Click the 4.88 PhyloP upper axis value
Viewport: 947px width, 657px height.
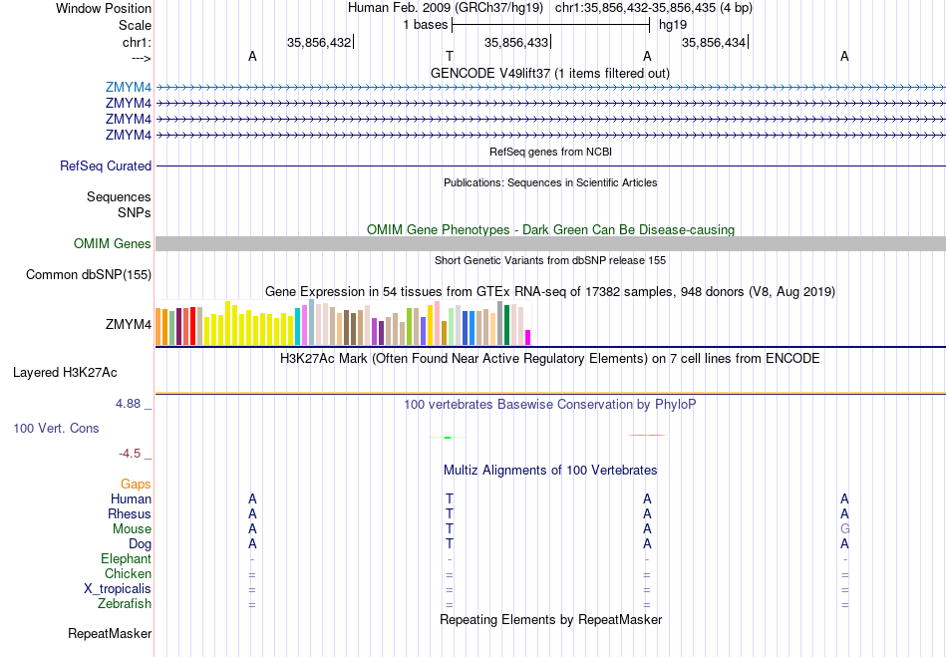click(x=128, y=404)
